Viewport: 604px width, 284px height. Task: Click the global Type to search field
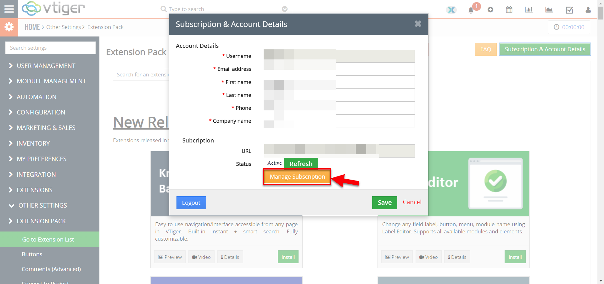pyautogui.click(x=224, y=9)
